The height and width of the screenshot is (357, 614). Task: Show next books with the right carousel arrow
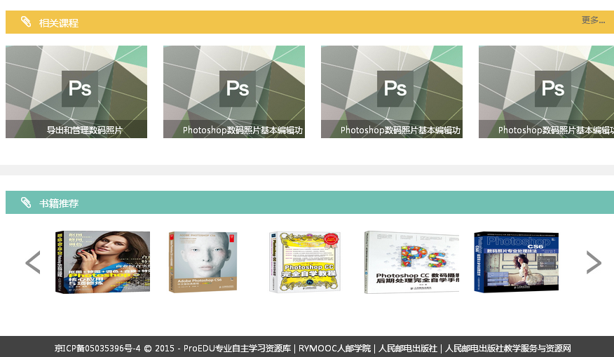[x=594, y=262]
